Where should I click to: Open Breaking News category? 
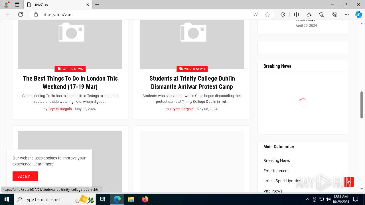point(277,161)
